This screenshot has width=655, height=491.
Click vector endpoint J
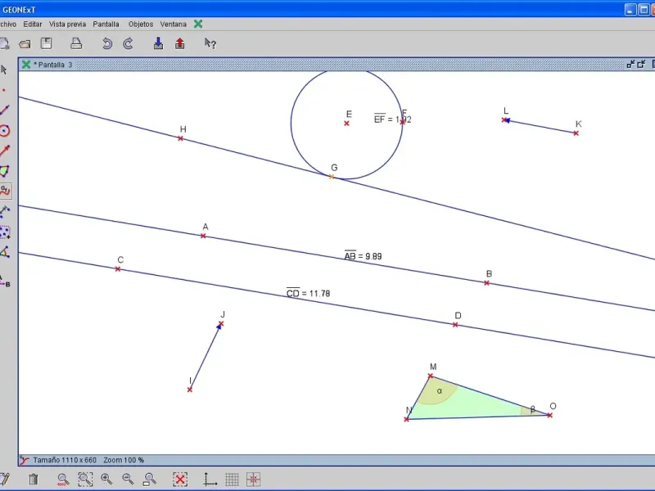tap(221, 323)
